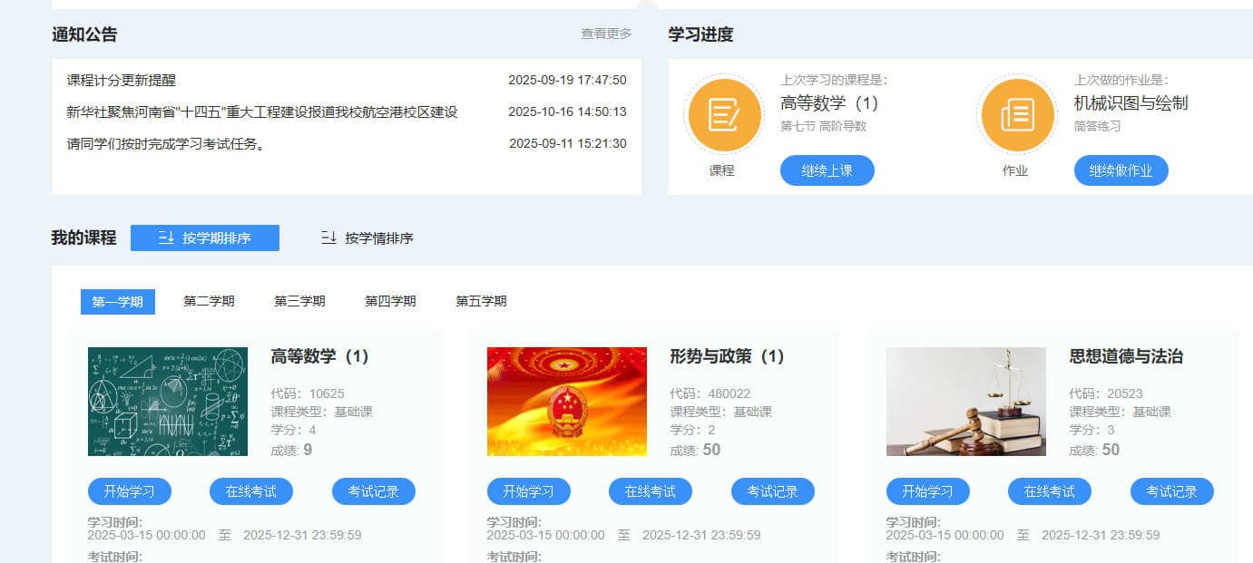
Task: Open the 形势与政策 course thumbnail
Action: (567, 402)
